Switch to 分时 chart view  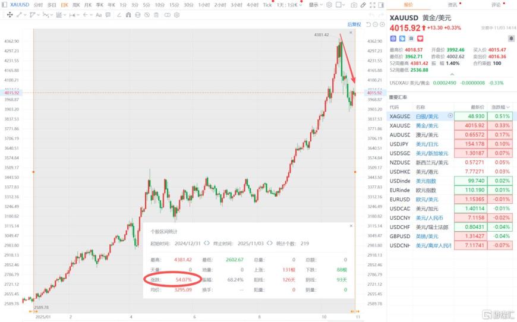(38, 5)
